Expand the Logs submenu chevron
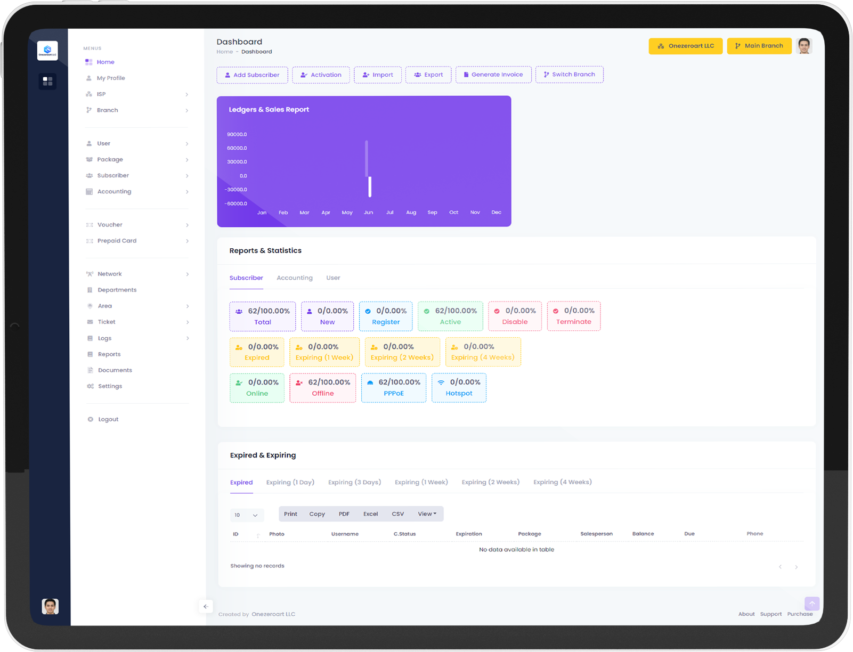The image size is (853, 652). [x=187, y=338]
